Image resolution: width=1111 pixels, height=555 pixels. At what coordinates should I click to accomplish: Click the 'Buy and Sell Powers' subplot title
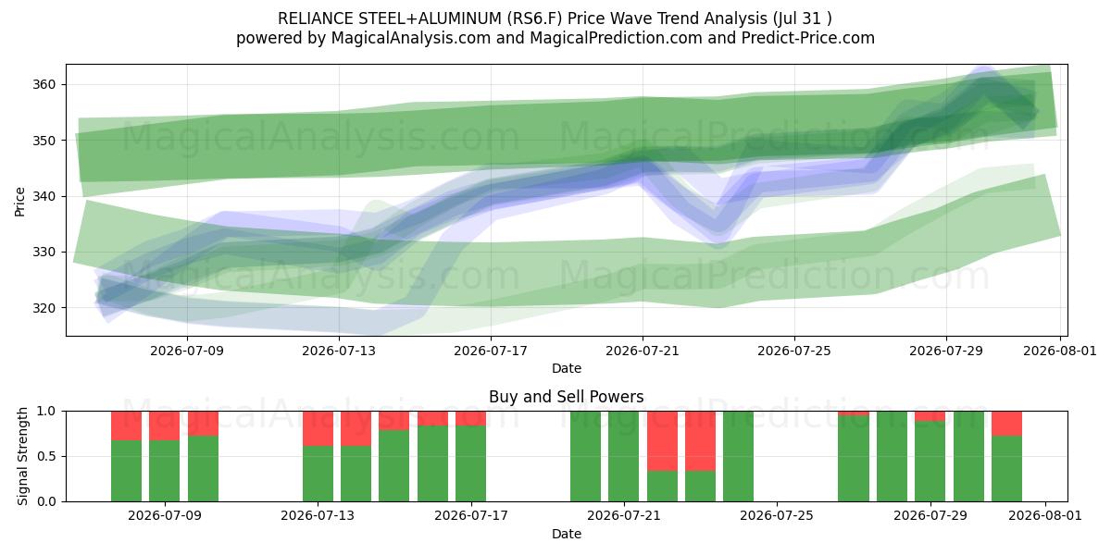pyautogui.click(x=567, y=397)
